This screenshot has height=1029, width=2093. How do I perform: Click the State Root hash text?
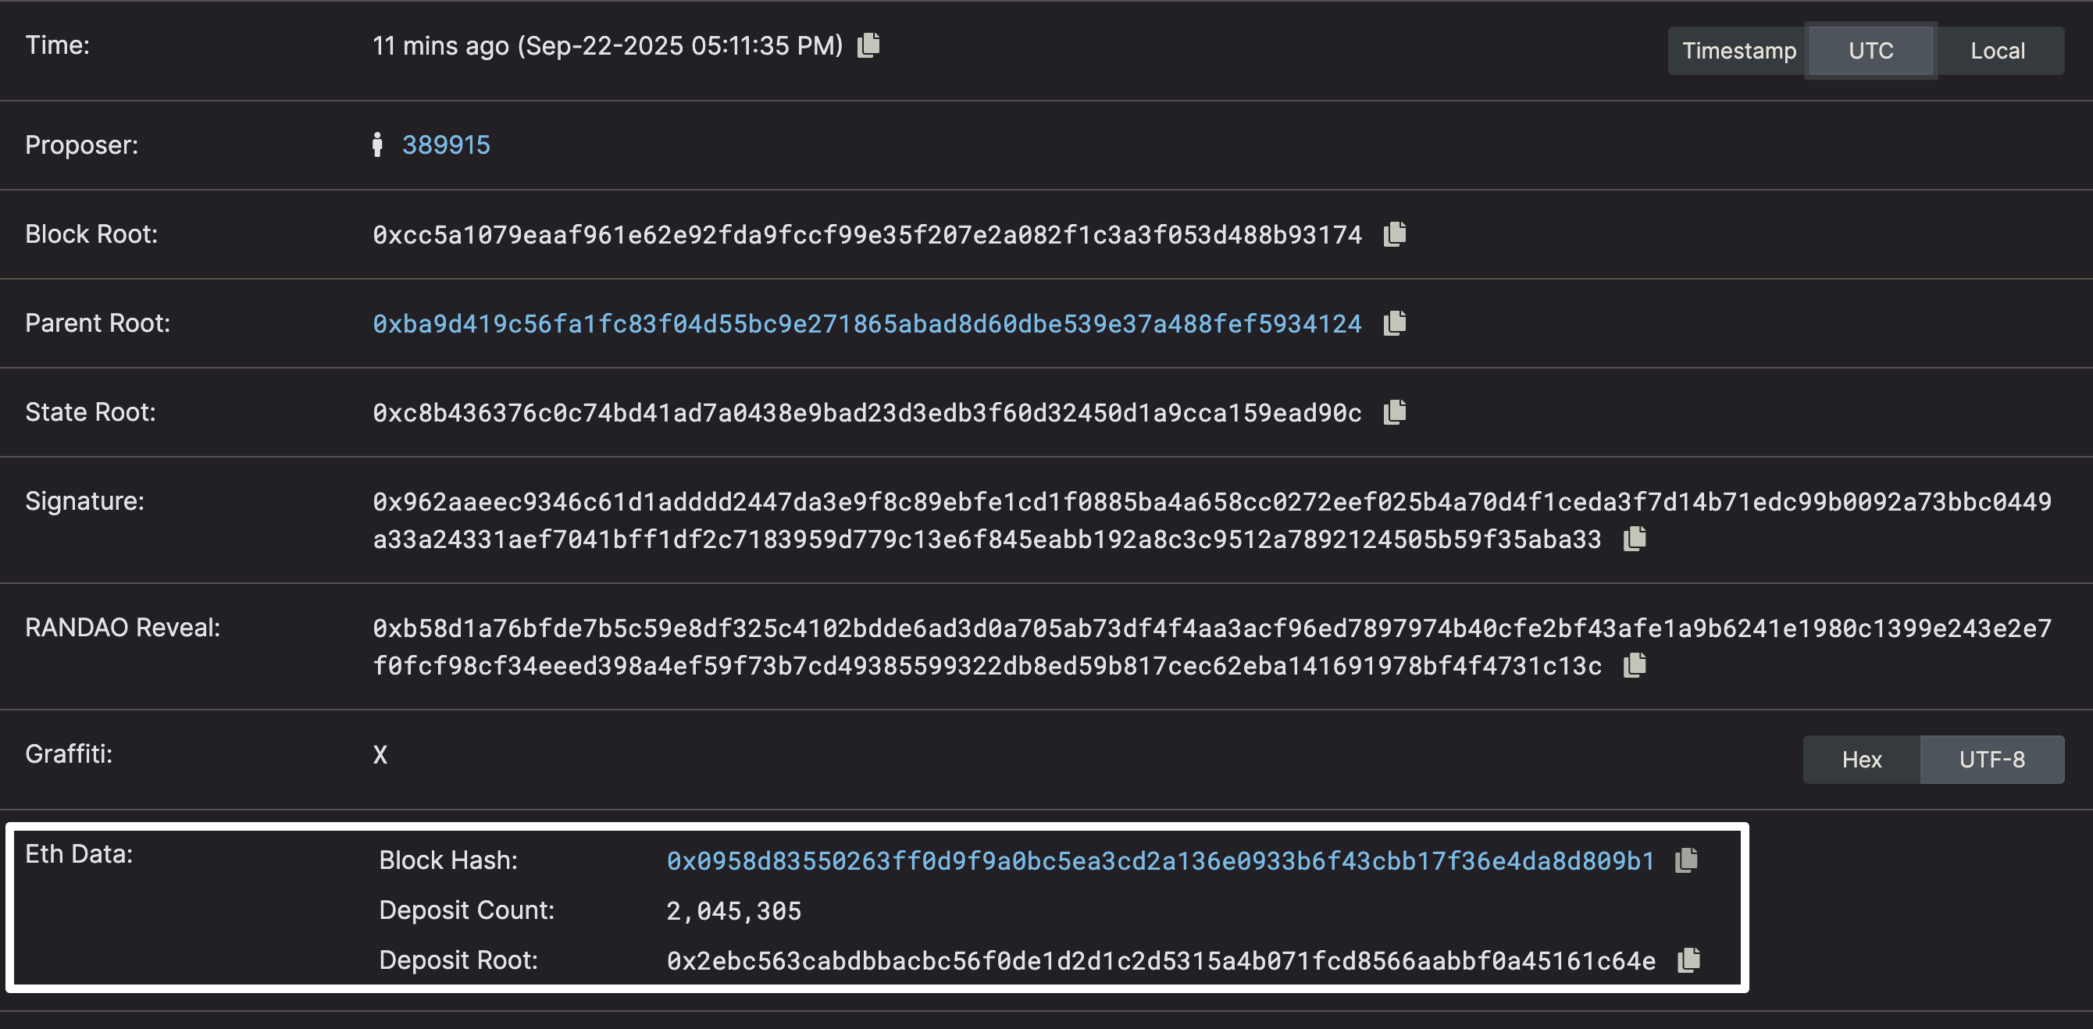(x=867, y=413)
